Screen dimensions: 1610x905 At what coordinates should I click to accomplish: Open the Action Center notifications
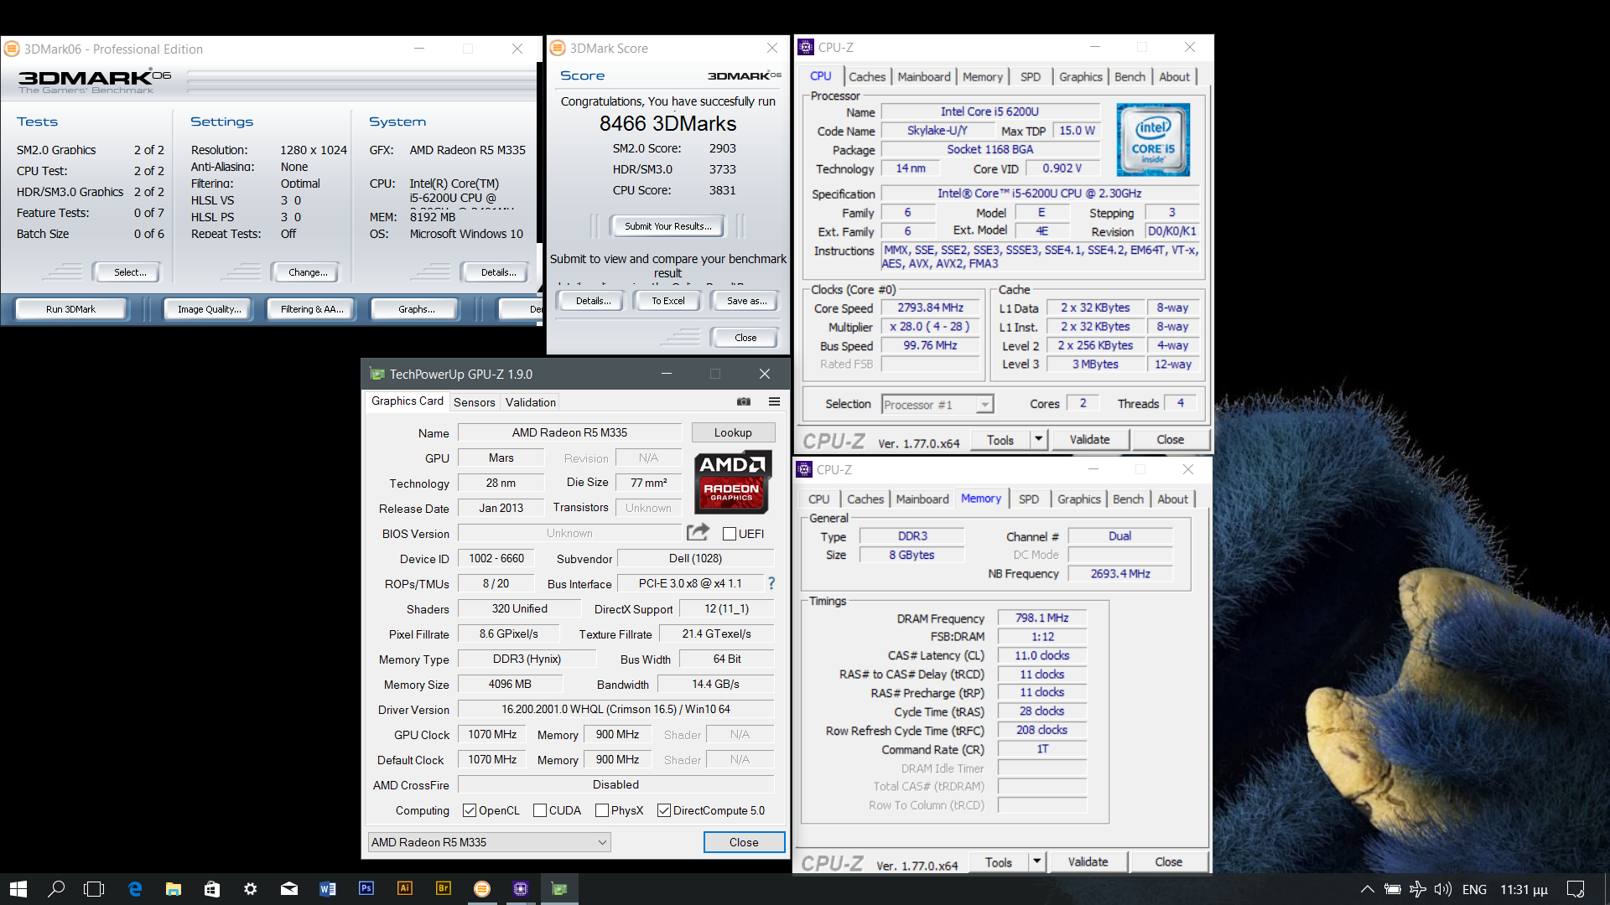coord(1576,889)
